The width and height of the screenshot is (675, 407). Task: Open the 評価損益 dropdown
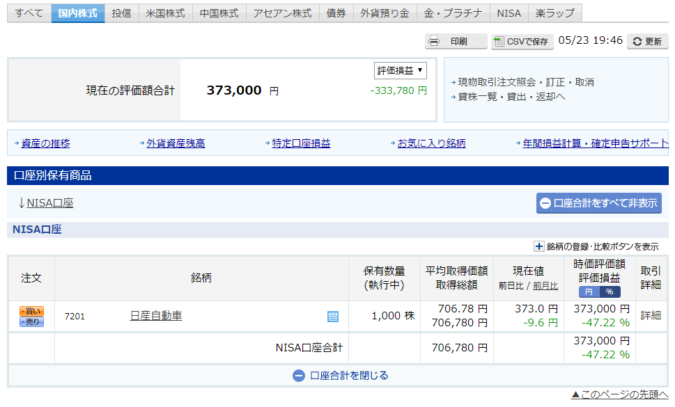(x=401, y=70)
